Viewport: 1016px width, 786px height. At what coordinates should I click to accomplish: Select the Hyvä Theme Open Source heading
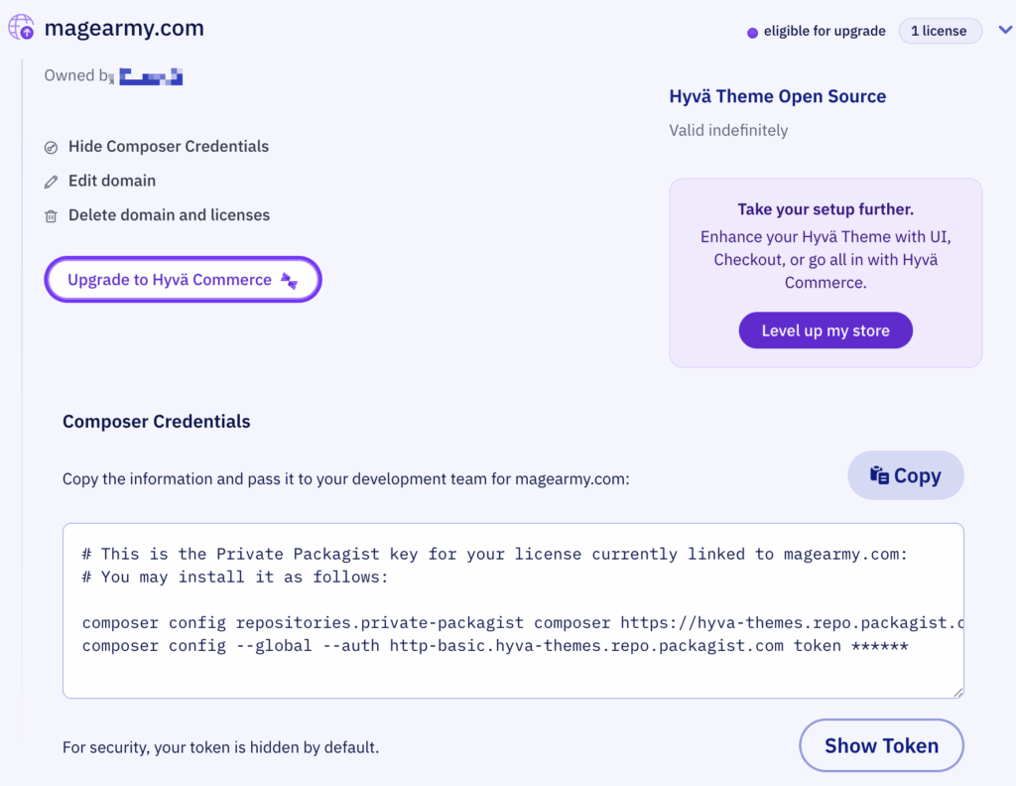tap(777, 96)
